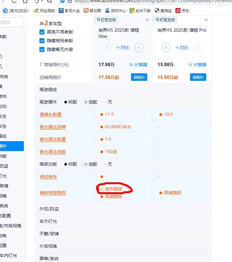Toggle 高亮不同参数 checkbox

pyautogui.click(x=42, y=32)
